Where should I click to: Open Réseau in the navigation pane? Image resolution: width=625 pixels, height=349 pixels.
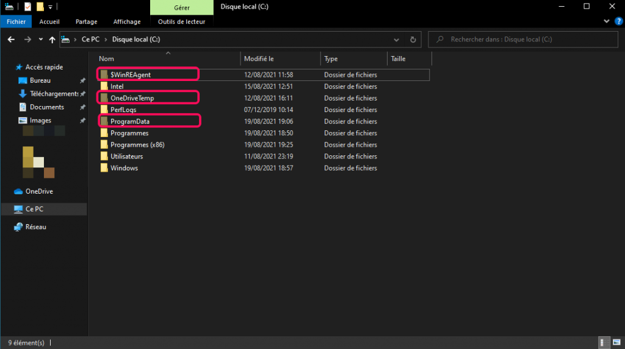click(35, 227)
